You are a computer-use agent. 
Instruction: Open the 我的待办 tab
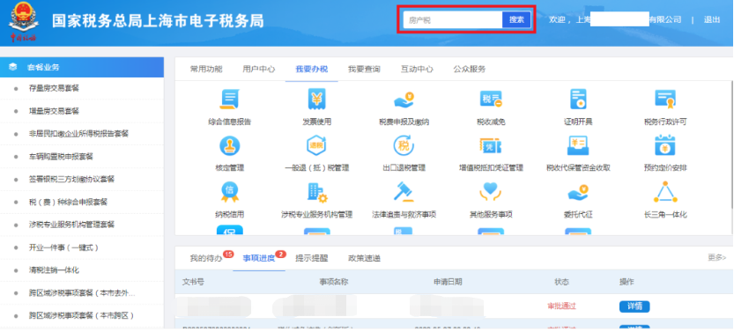206,258
